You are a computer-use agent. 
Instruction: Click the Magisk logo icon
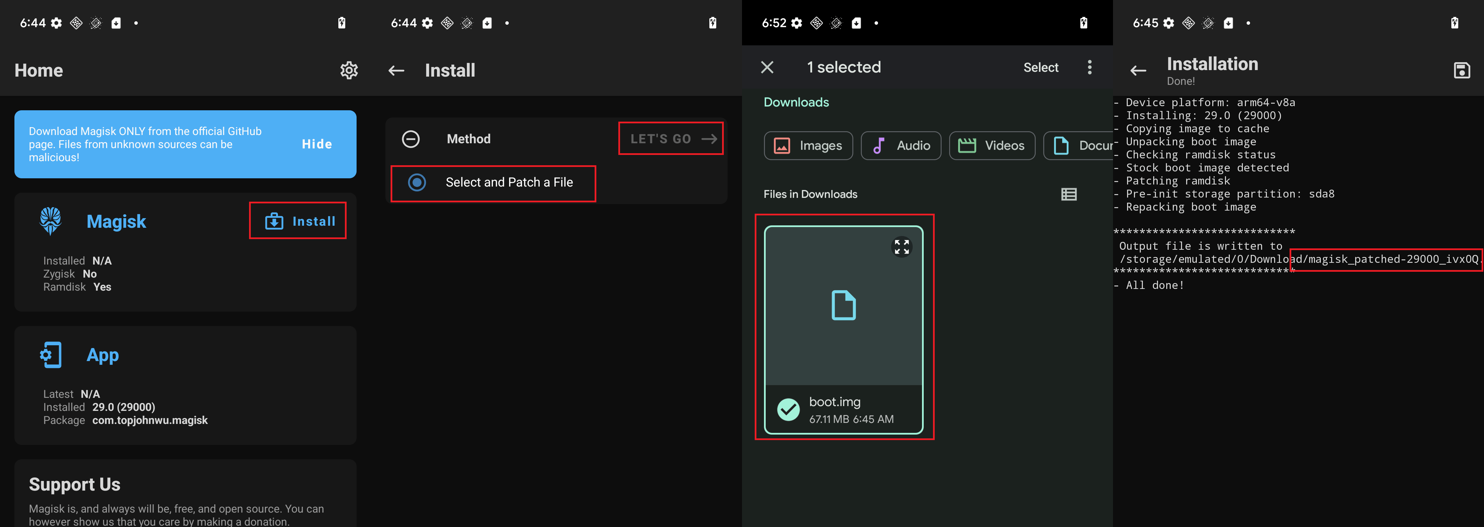pos(51,221)
